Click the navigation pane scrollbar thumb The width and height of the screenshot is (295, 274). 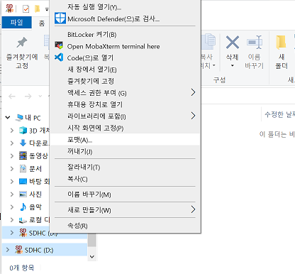tap(92, 240)
